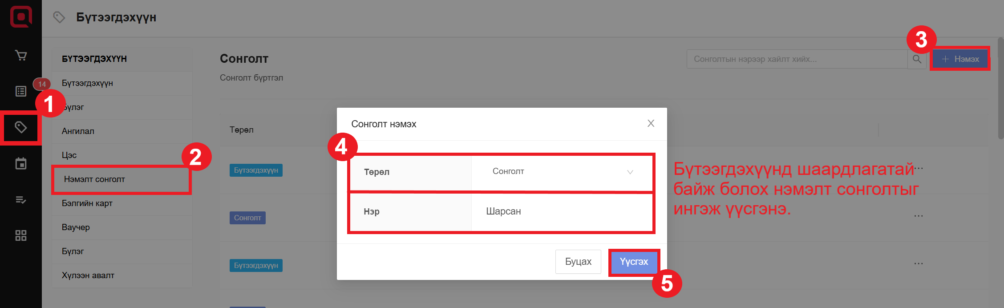Click the checklist sidebar icon
1004x308 pixels.
(x=21, y=200)
